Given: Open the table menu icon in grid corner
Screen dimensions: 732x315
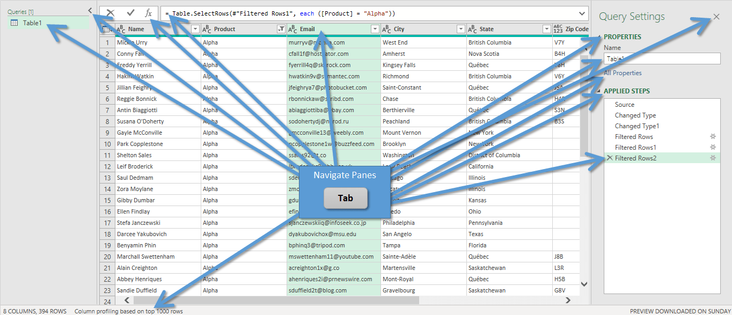Looking at the screenshot, I should (106, 29).
